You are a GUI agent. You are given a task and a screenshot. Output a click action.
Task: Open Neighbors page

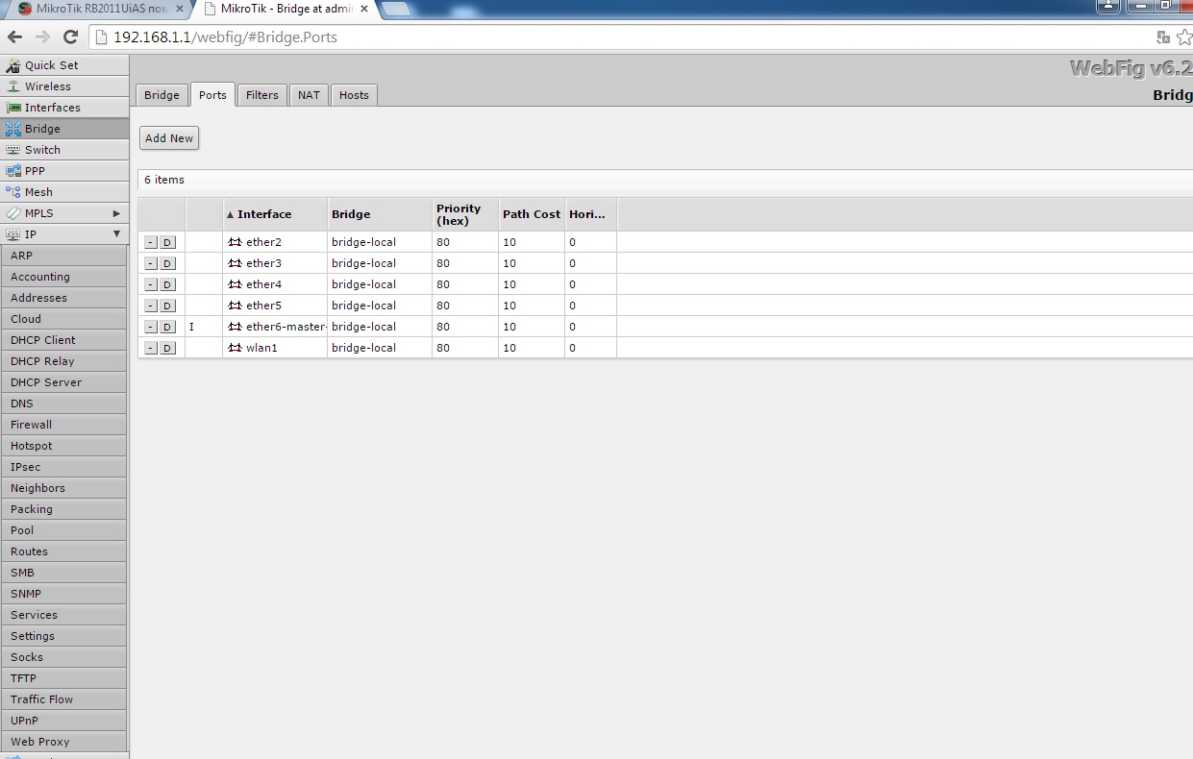tap(63, 488)
